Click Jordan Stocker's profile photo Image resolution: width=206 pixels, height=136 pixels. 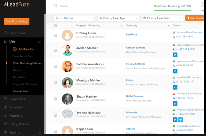(67, 50)
